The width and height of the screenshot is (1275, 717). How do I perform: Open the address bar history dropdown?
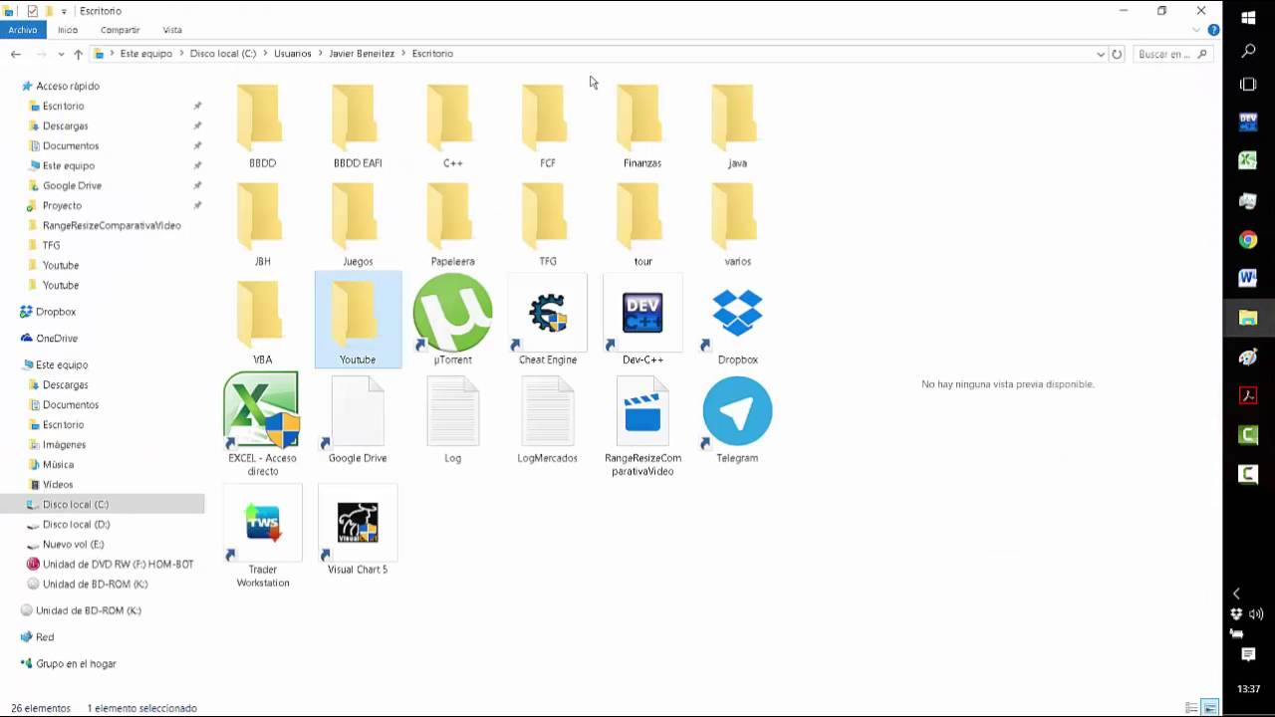pyautogui.click(x=1101, y=54)
